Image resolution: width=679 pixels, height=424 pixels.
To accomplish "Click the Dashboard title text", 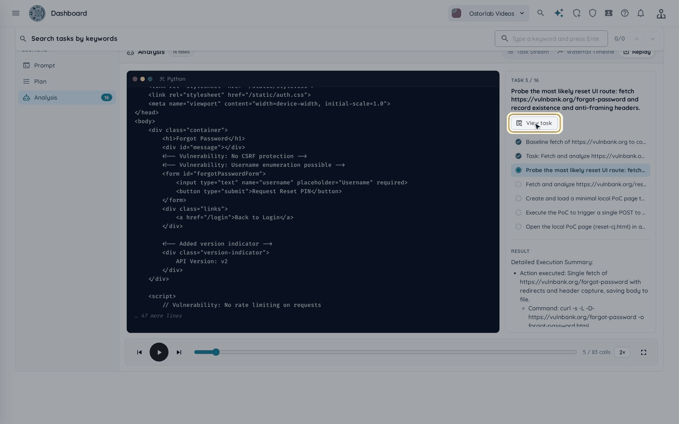I will (69, 13).
